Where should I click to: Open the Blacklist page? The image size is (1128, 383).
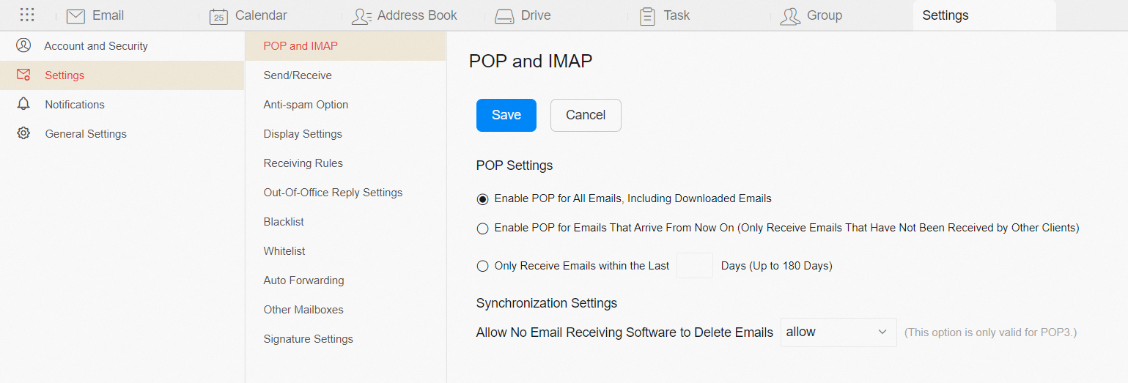click(x=345, y=221)
